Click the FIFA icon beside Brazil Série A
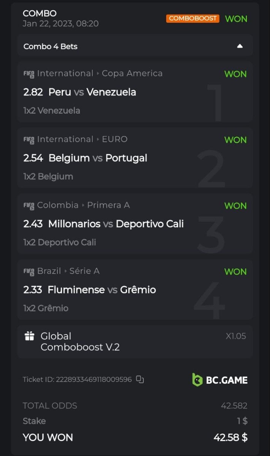The width and height of the screenshot is (270, 456). (x=29, y=271)
